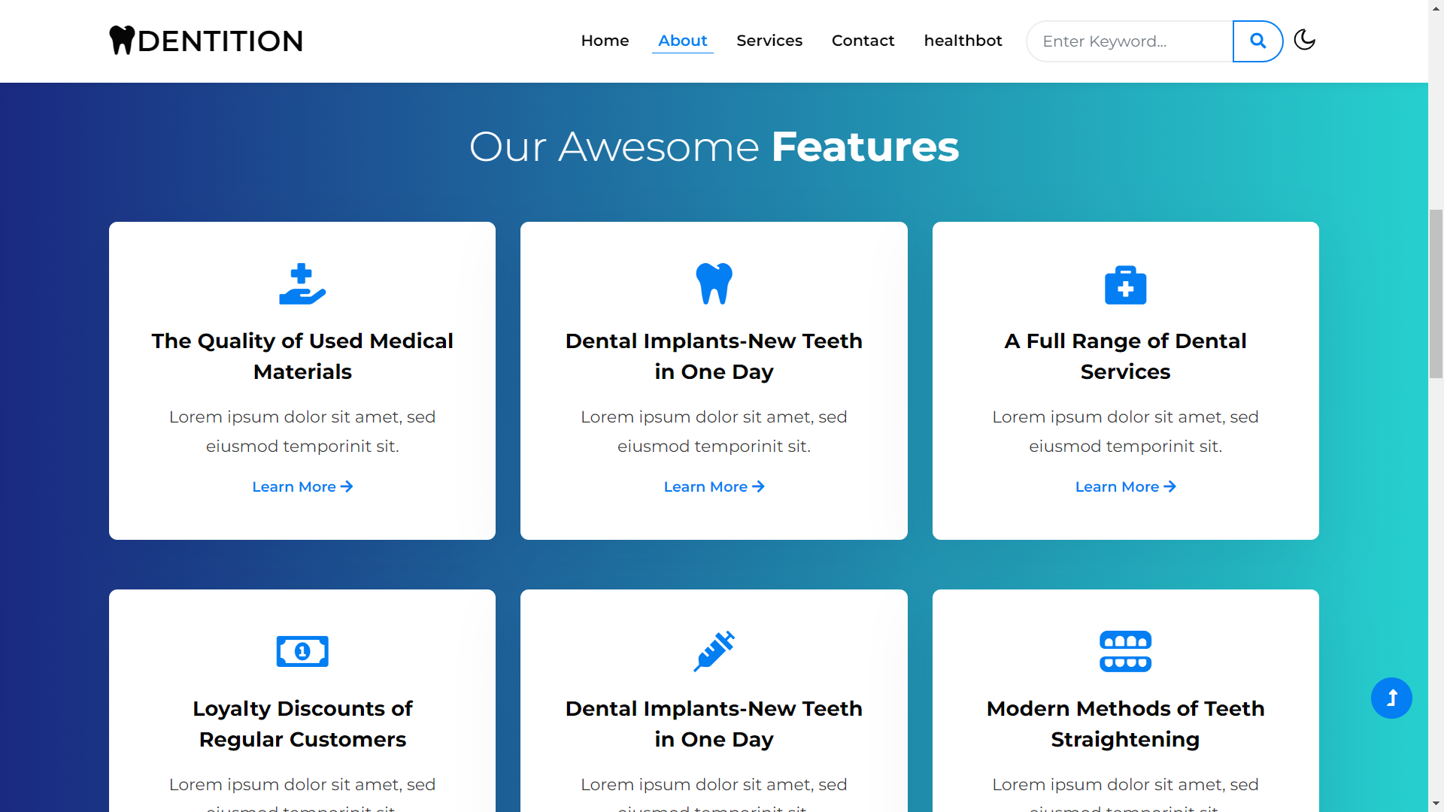The height and width of the screenshot is (812, 1444).
Task: Focus the Enter Keyword search field
Action: [x=1130, y=41]
